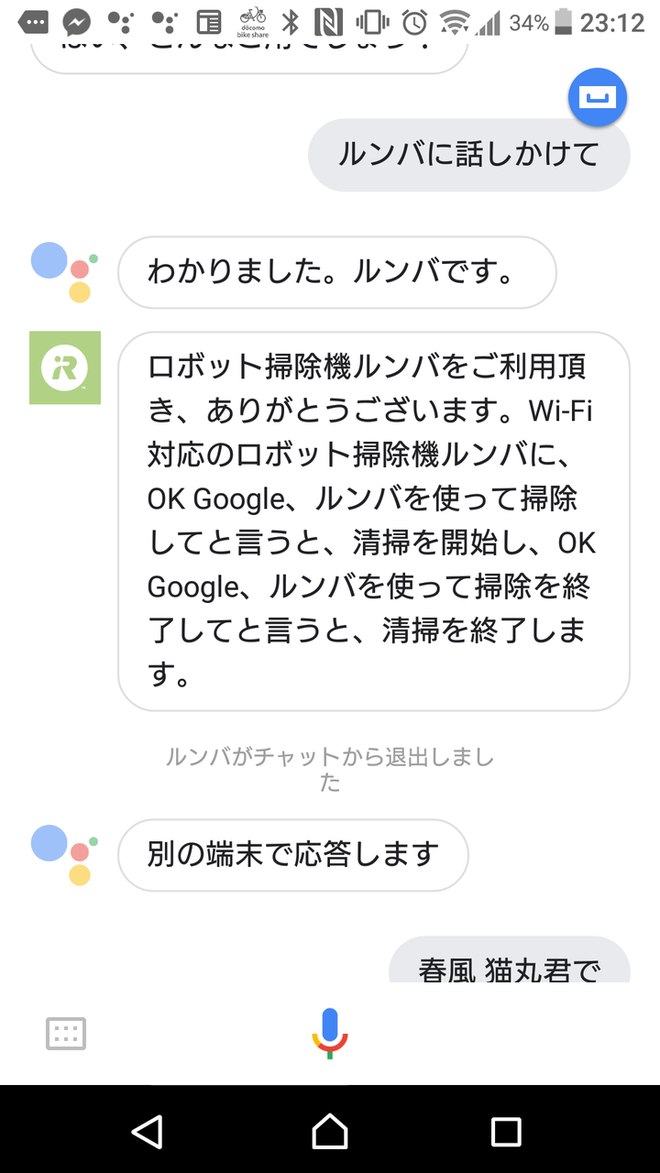Tap the 別の端末で応答します bubble
The height and width of the screenshot is (1173, 660).
coord(293,854)
